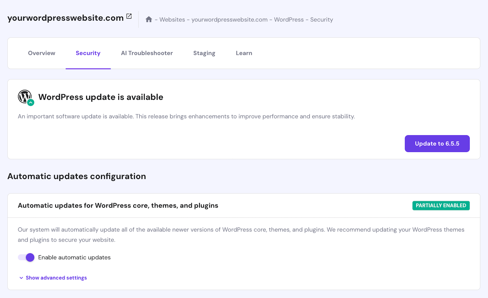Select the Learn tab
This screenshot has height=298, width=488.
pyautogui.click(x=244, y=53)
